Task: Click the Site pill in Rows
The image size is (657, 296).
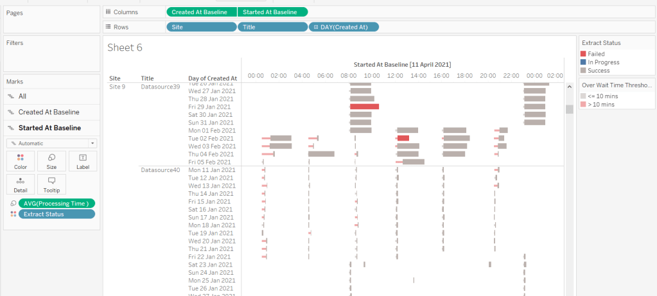Action: 201,27
